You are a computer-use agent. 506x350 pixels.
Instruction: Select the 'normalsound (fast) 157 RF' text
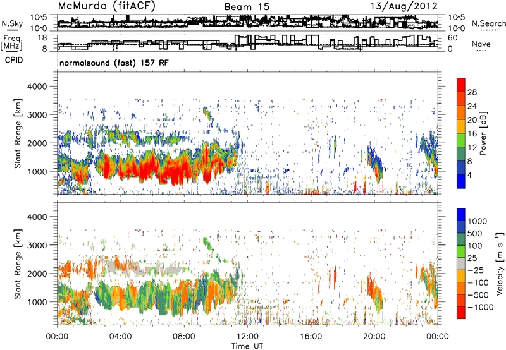click(114, 63)
